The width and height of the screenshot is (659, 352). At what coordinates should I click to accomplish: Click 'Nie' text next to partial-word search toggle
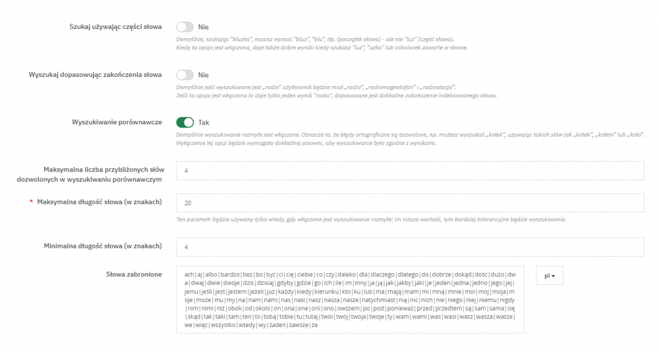[204, 27]
